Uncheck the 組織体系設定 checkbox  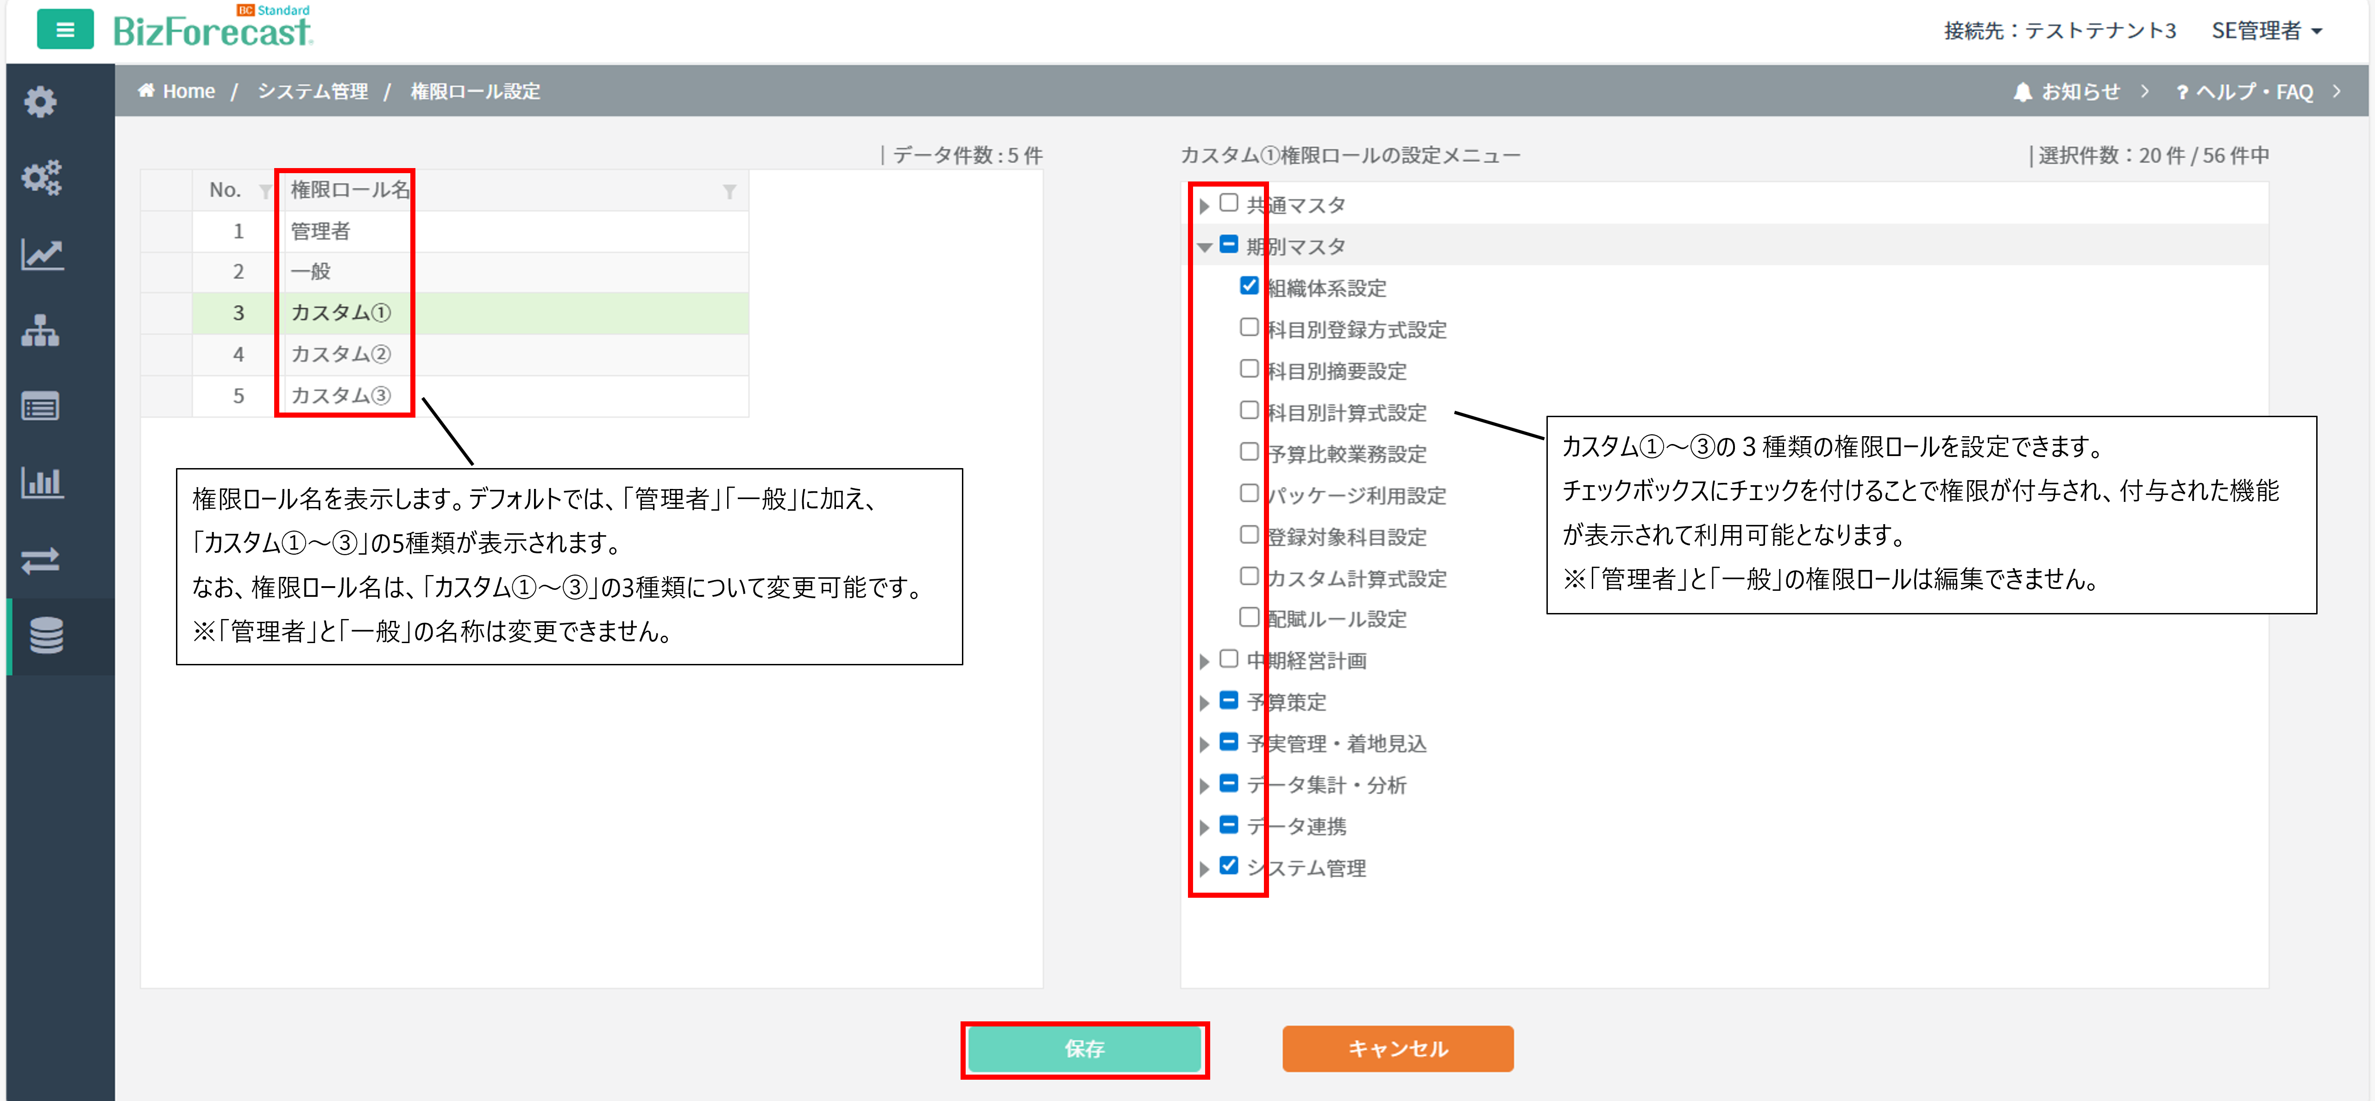[x=1248, y=287]
